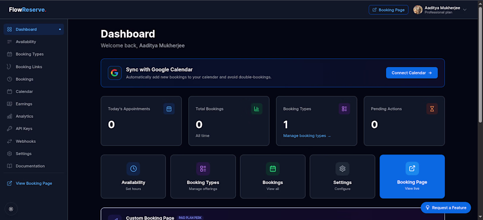Click the FlowReserve logo
Screen dimensions: 483x220
tap(28, 10)
